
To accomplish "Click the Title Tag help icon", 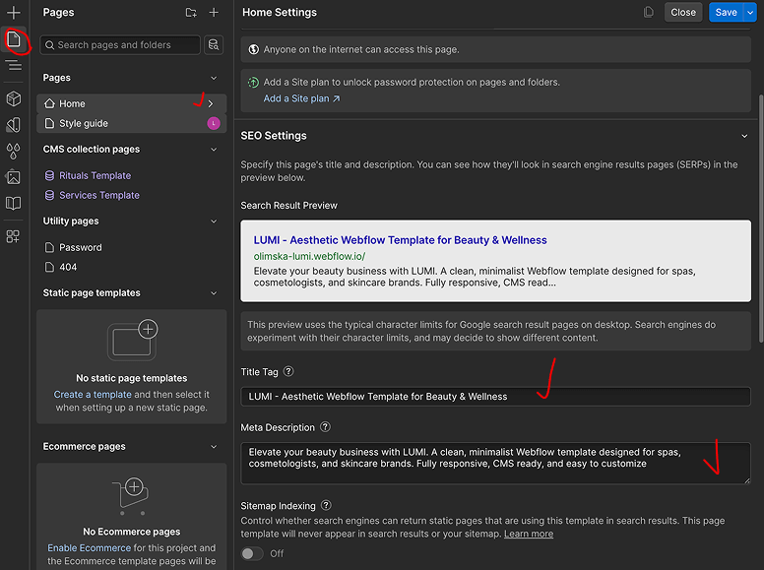I will click(x=288, y=371).
